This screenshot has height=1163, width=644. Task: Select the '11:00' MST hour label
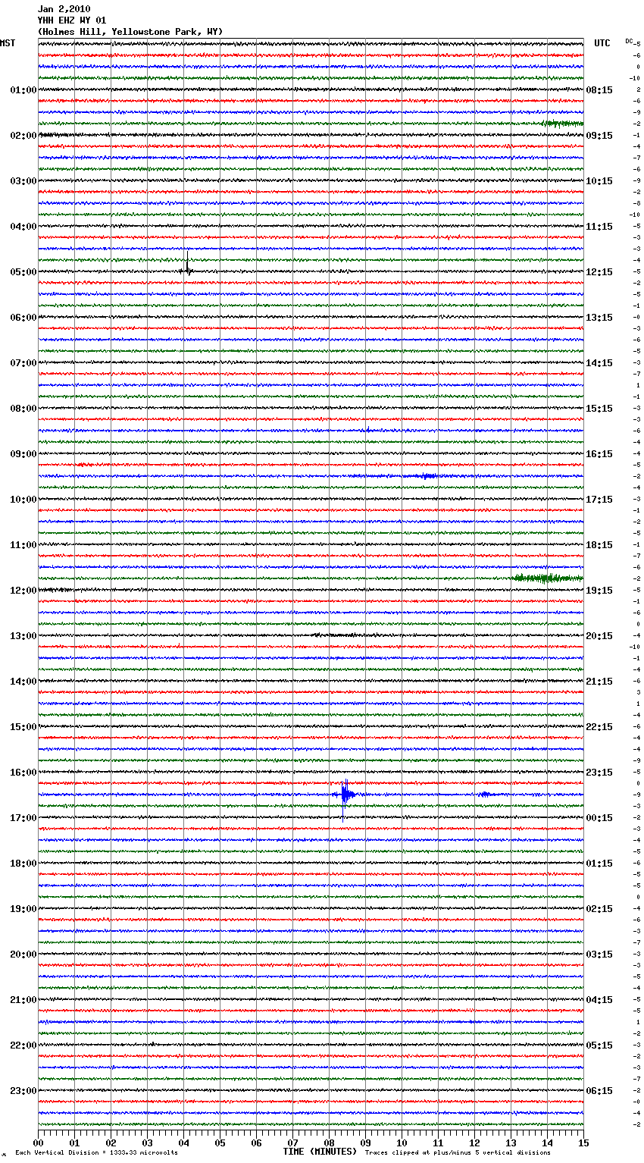tap(23, 545)
